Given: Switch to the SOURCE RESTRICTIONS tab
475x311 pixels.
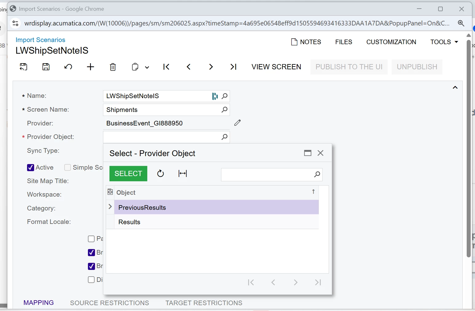Looking at the screenshot, I should tap(109, 303).
